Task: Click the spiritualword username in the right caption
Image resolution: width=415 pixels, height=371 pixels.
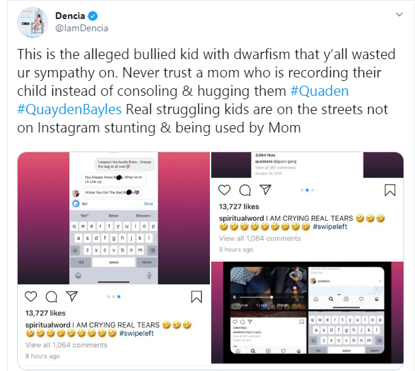Action: point(241,217)
